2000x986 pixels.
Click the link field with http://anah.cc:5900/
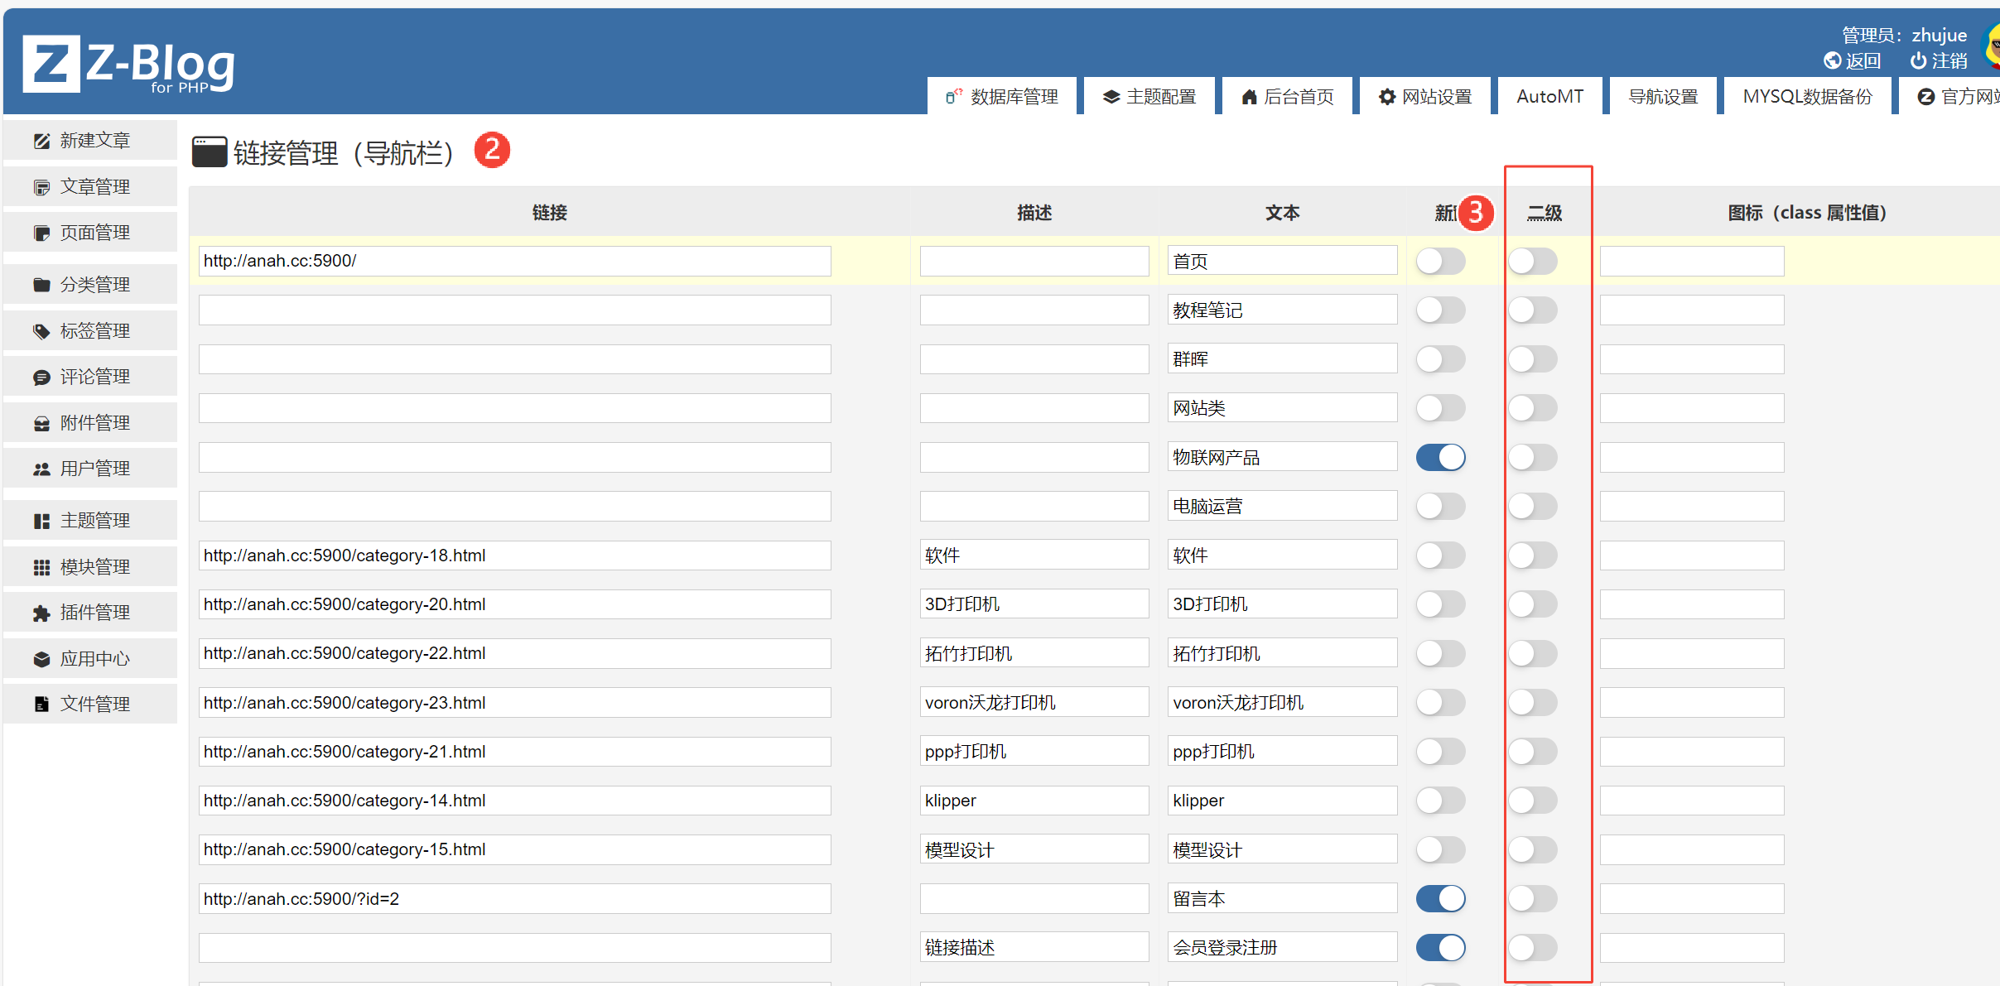click(514, 262)
